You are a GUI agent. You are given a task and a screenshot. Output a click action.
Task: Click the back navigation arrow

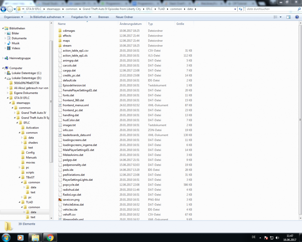tap(3, 9)
